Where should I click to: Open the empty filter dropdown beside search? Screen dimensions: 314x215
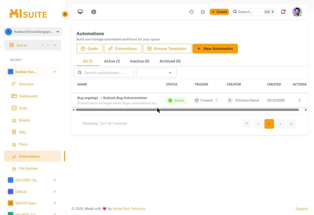156,73
